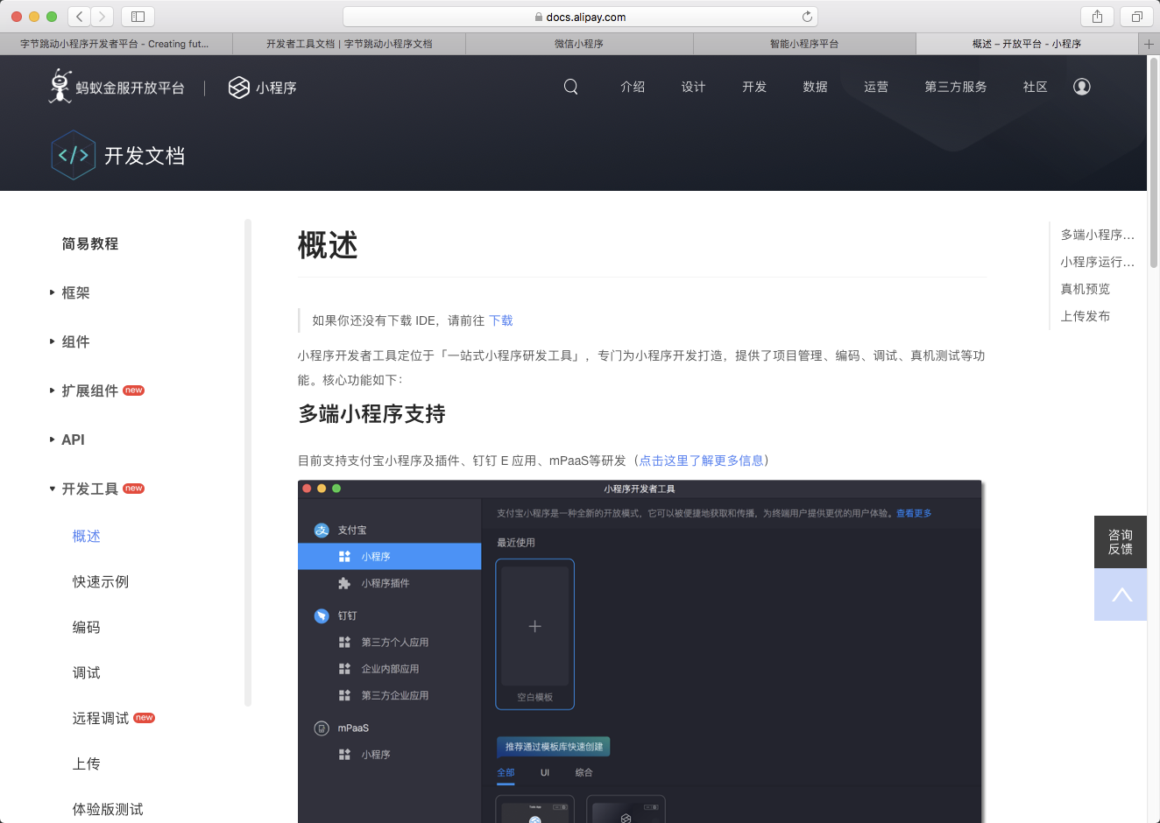Switch to the 字节跳动小程序开发者平台 tab
This screenshot has width=1160, height=823.
(x=116, y=44)
